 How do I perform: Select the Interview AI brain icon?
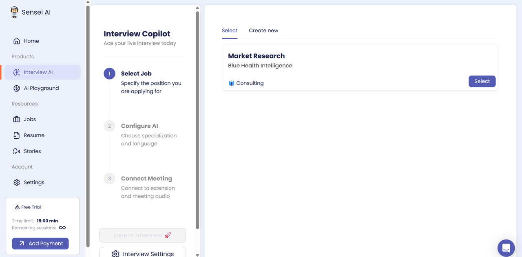tap(17, 72)
